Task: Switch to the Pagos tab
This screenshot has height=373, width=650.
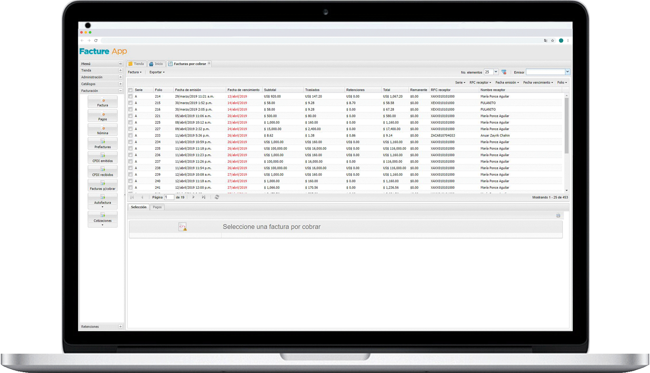Action: (x=157, y=207)
